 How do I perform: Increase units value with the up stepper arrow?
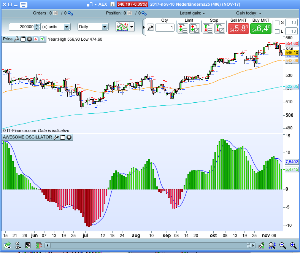tap(37, 25)
